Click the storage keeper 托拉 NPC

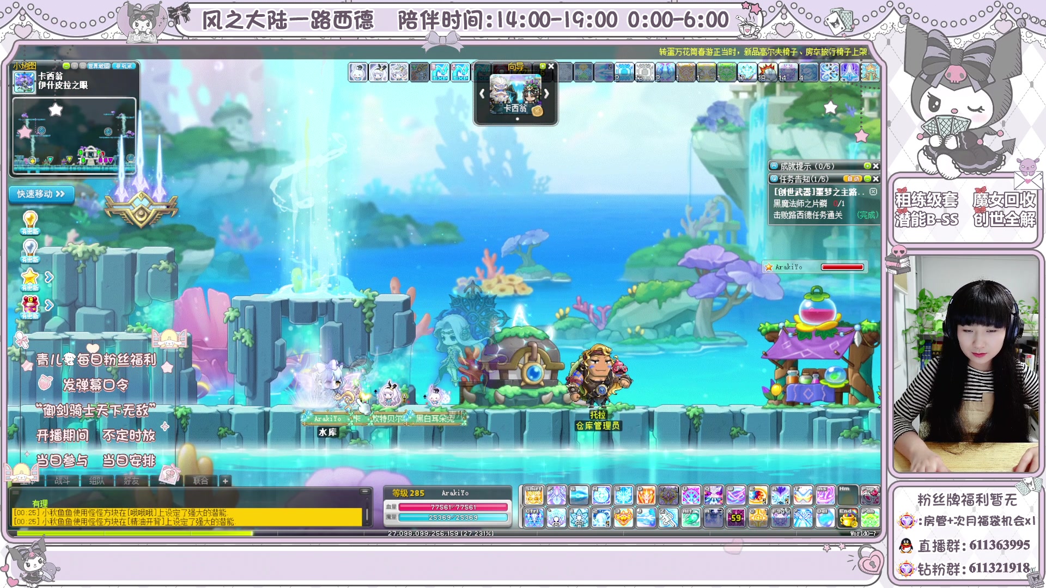(x=598, y=376)
